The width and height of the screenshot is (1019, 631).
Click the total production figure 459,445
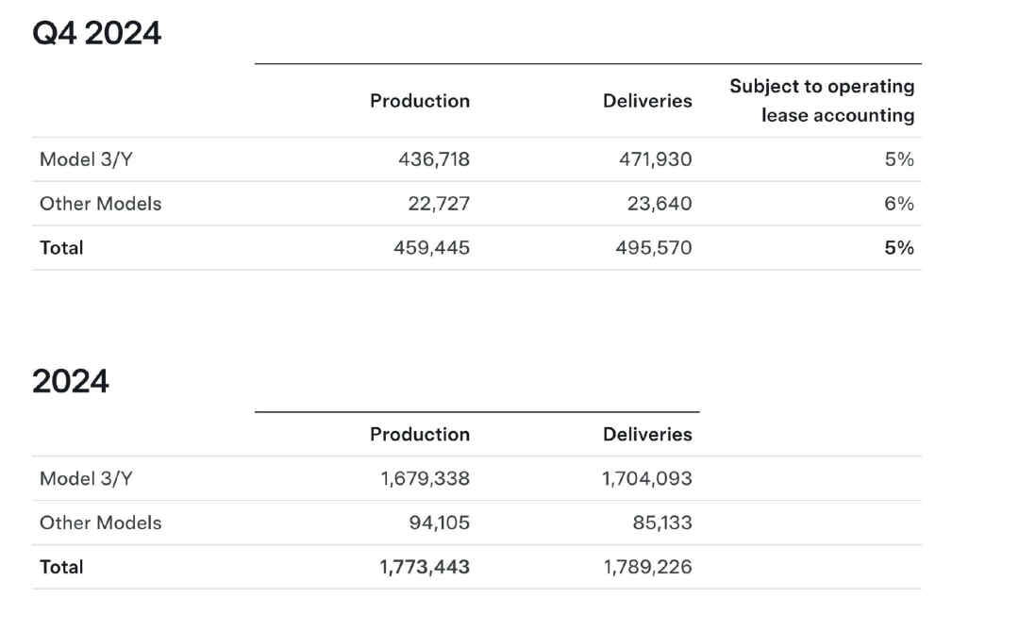tap(431, 248)
